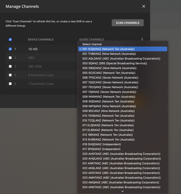Choose 003 SQANZ SBS guide channel
This screenshot has width=181, height=194.
tap(115, 63)
